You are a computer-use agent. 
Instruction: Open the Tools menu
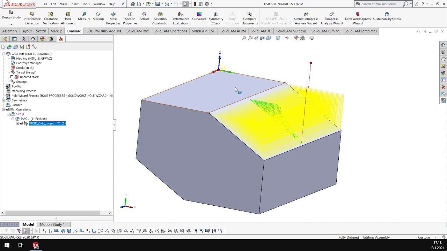(86, 4)
